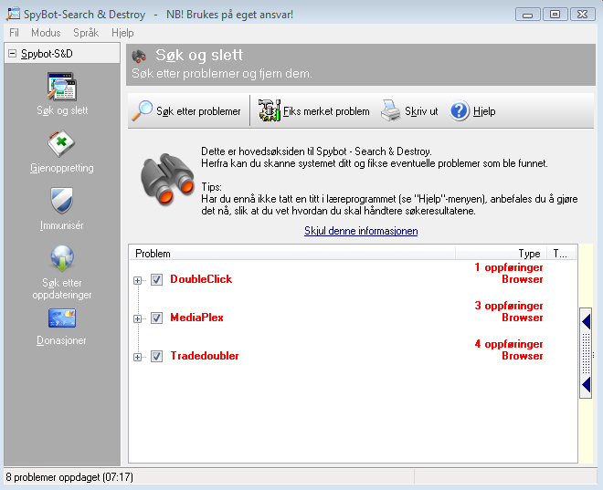Uncheck the DoubleClick checkbox

click(156, 279)
